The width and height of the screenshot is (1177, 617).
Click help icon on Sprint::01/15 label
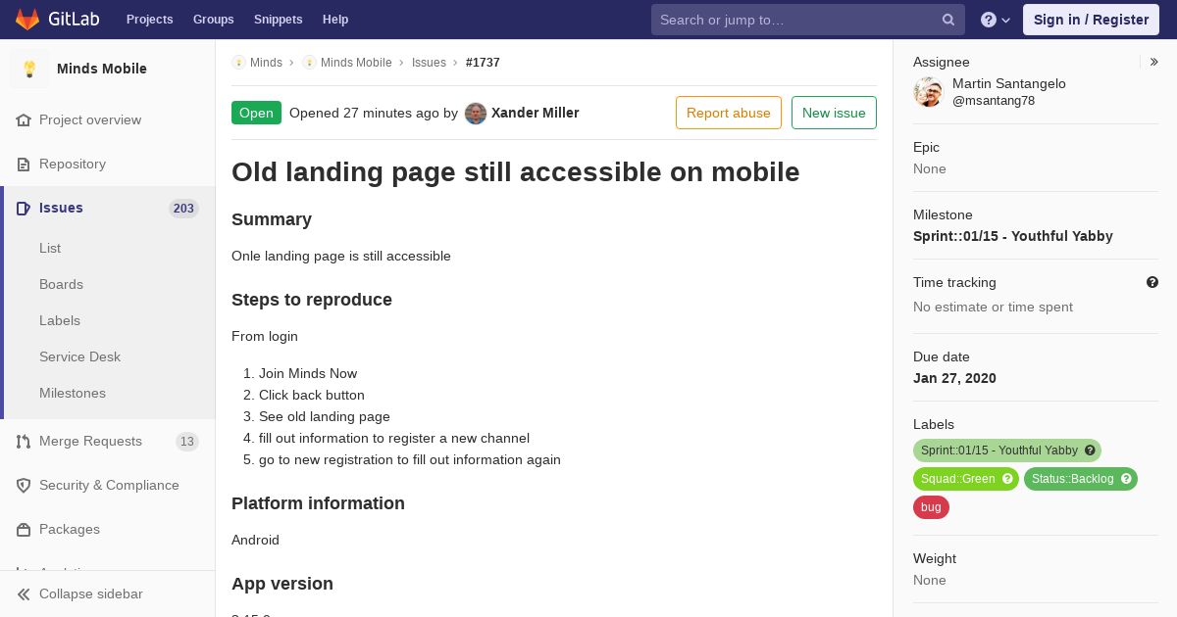1090,451
